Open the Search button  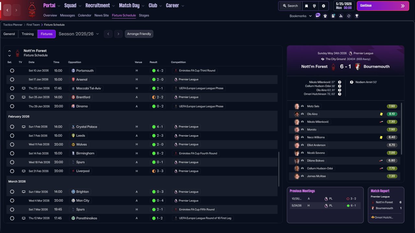point(290,6)
